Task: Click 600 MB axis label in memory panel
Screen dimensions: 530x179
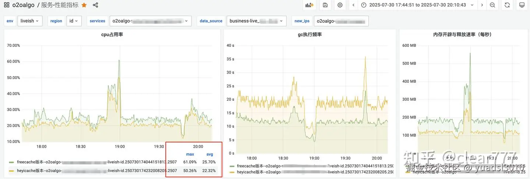Action: coord(409,45)
